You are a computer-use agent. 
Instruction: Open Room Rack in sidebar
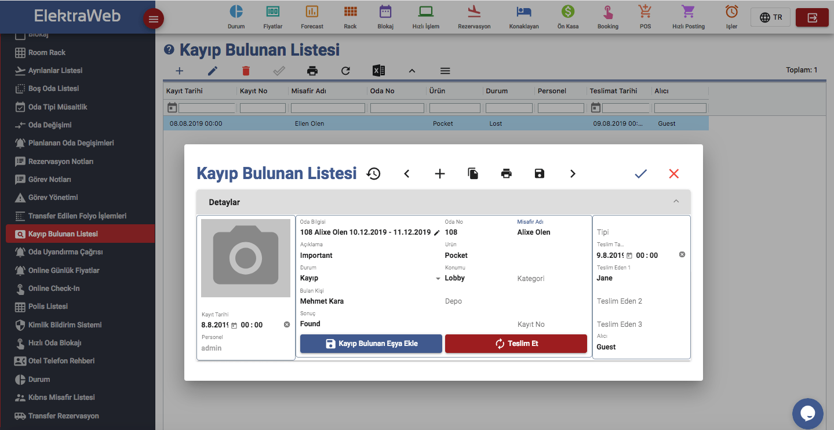click(x=46, y=52)
